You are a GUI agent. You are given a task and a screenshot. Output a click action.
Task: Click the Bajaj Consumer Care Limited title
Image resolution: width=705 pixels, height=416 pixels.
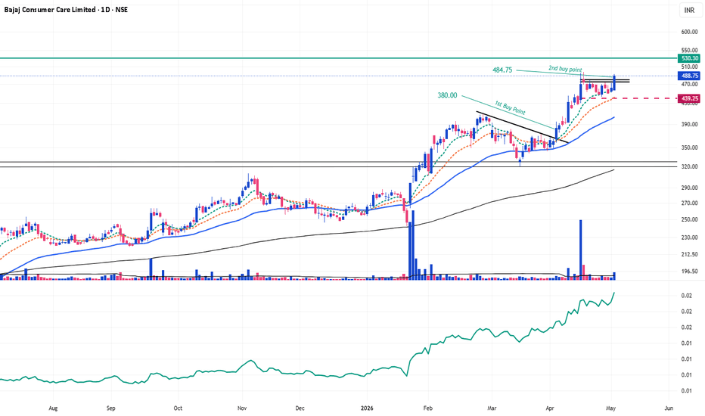coord(51,9)
